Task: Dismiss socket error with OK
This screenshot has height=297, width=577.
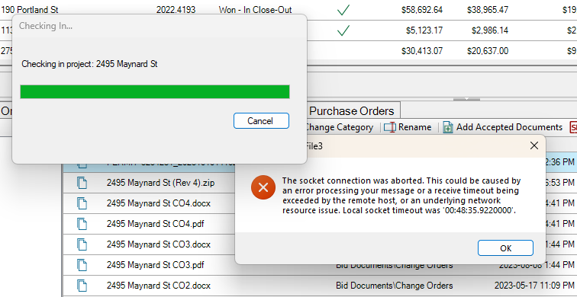Action: tap(505, 248)
